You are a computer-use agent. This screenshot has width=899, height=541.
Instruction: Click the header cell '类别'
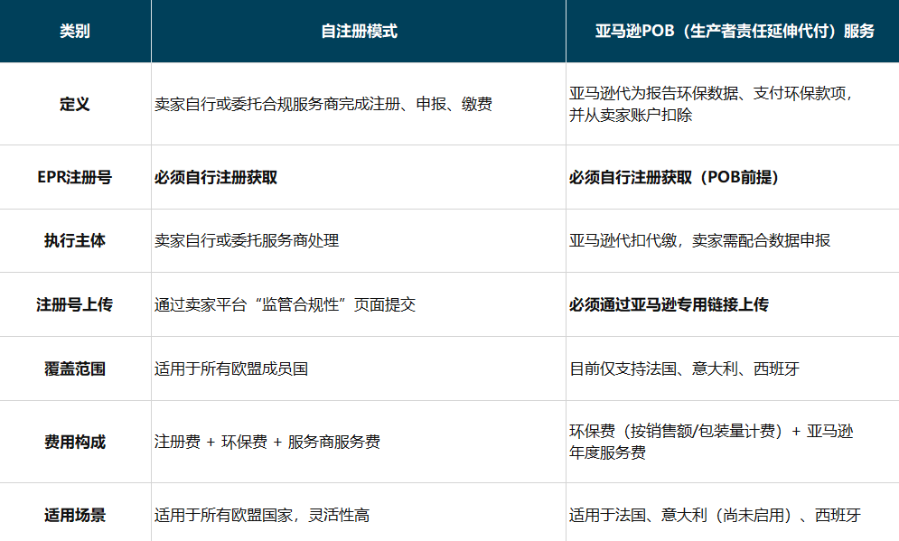click(x=75, y=31)
